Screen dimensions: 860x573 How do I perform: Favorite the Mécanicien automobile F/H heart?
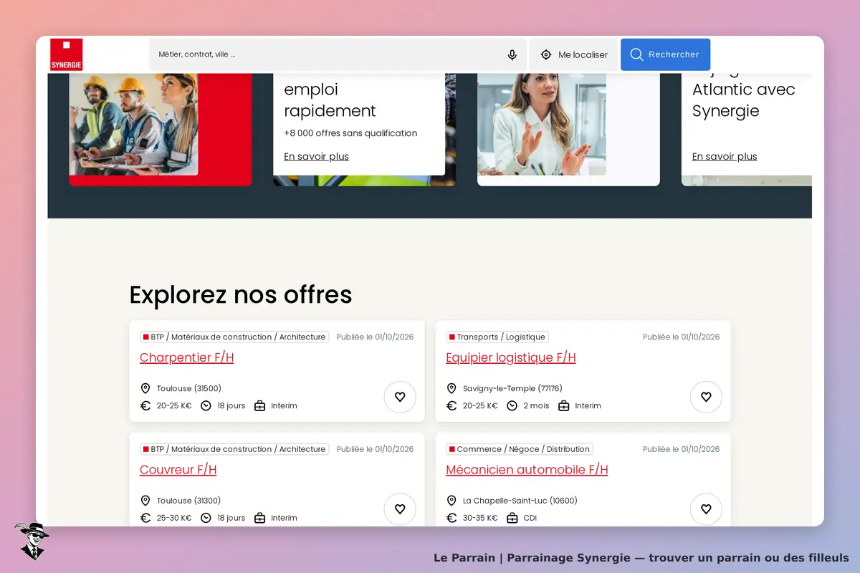pyautogui.click(x=706, y=509)
